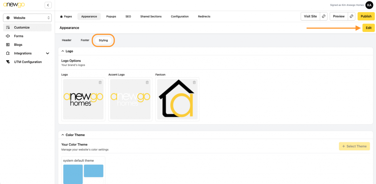Go to the Footer tab
This screenshot has width=376, height=184.
85,40
